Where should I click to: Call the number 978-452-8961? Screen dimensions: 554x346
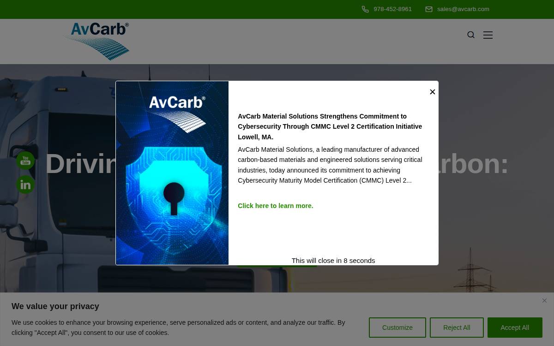tap(392, 9)
